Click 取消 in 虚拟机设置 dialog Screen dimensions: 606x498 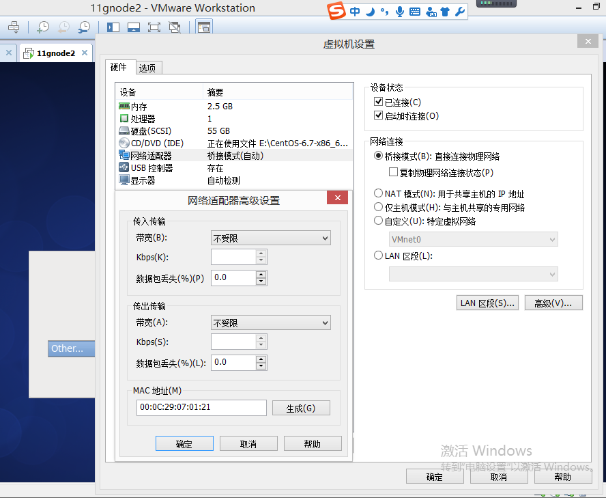pyautogui.click(x=499, y=477)
